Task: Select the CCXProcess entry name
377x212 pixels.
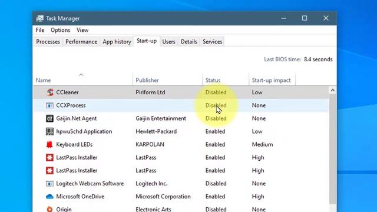Action: tap(71, 105)
